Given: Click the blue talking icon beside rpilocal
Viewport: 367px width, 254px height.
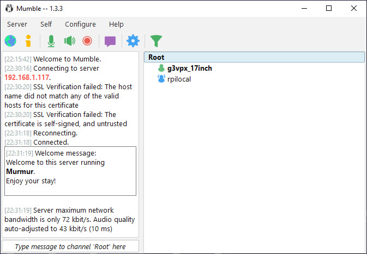Looking at the screenshot, I should pos(161,79).
